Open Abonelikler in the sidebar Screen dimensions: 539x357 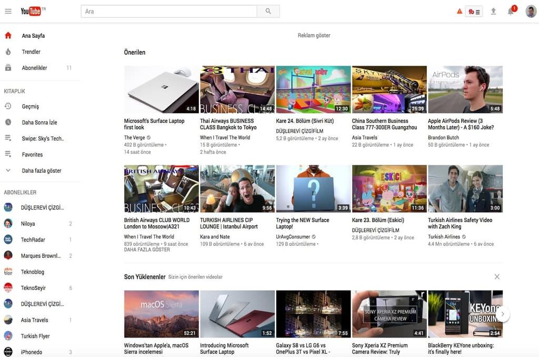[x=34, y=68]
